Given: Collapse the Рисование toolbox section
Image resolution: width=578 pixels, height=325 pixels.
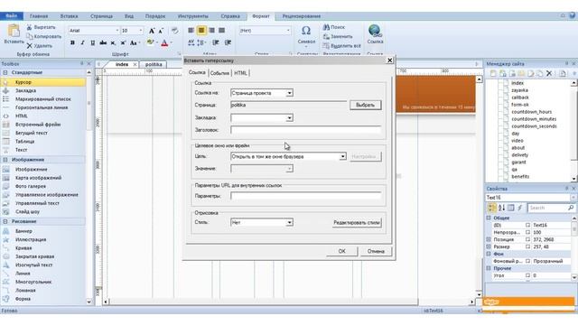Looking at the screenshot, I should point(5,221).
